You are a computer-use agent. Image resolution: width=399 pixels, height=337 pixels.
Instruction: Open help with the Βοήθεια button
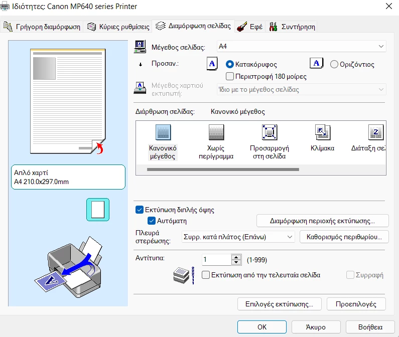click(x=370, y=327)
